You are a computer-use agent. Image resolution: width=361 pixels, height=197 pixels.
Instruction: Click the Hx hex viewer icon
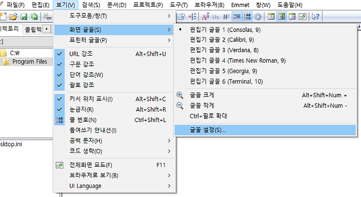pos(216,17)
